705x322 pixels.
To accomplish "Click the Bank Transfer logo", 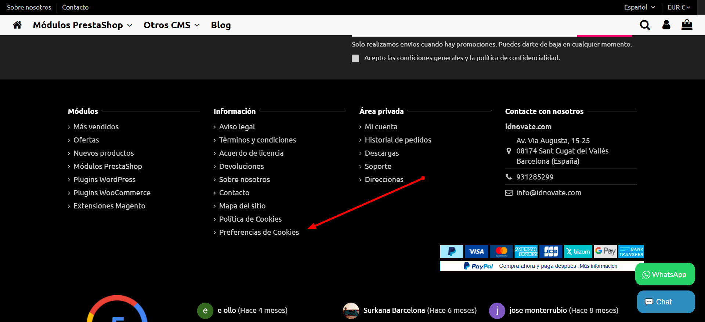I will click(631, 251).
